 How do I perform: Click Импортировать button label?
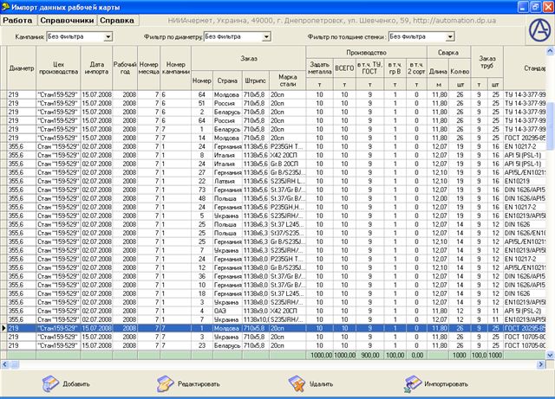pos(446,383)
